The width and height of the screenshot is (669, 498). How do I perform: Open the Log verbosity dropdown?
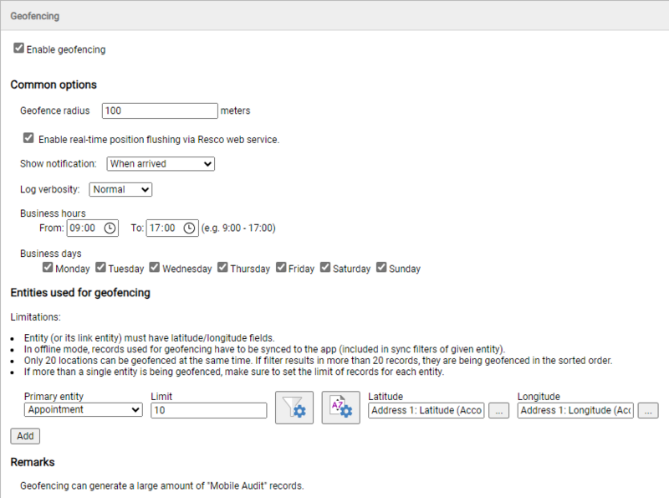pos(120,189)
